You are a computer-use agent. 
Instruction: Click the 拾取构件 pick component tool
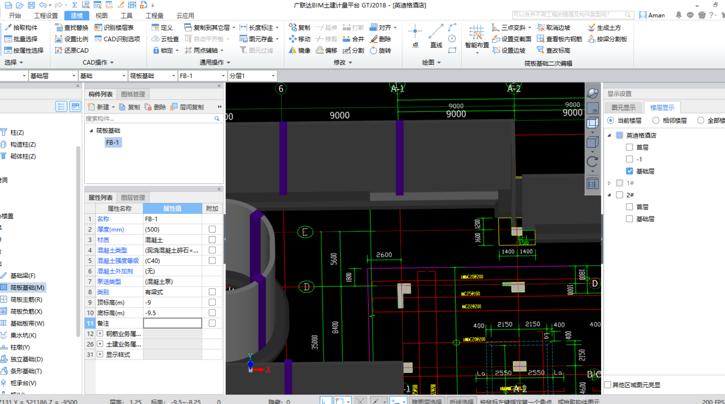click(21, 27)
